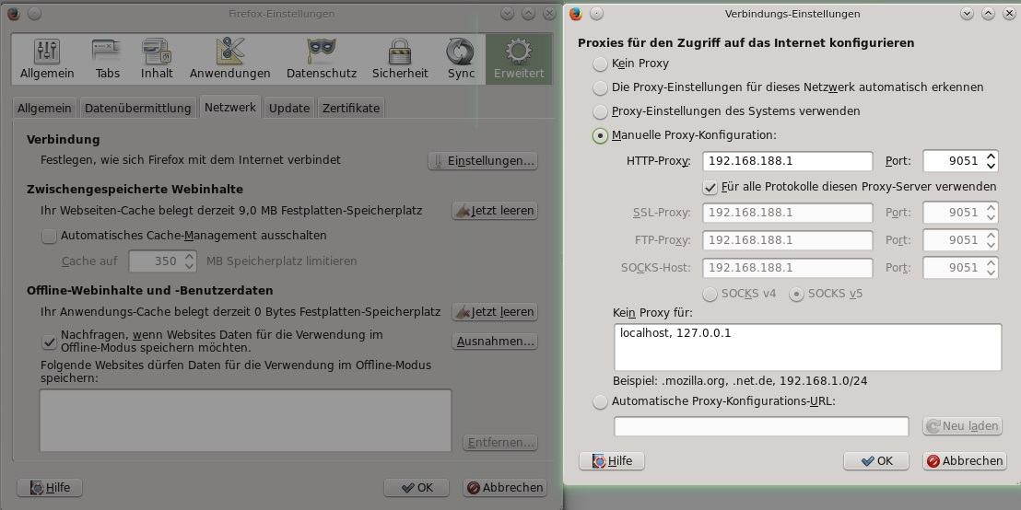Viewport: 1021px width, 510px height.
Task: Open the Allgemein settings category icon
Action: [x=48, y=59]
